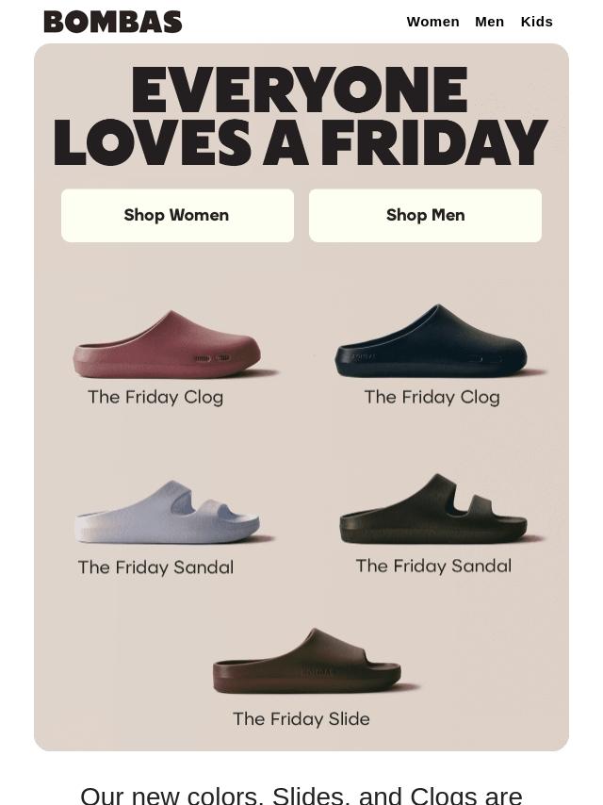Click the Friday Clog label under the maroon shoe

pyautogui.click(x=155, y=397)
